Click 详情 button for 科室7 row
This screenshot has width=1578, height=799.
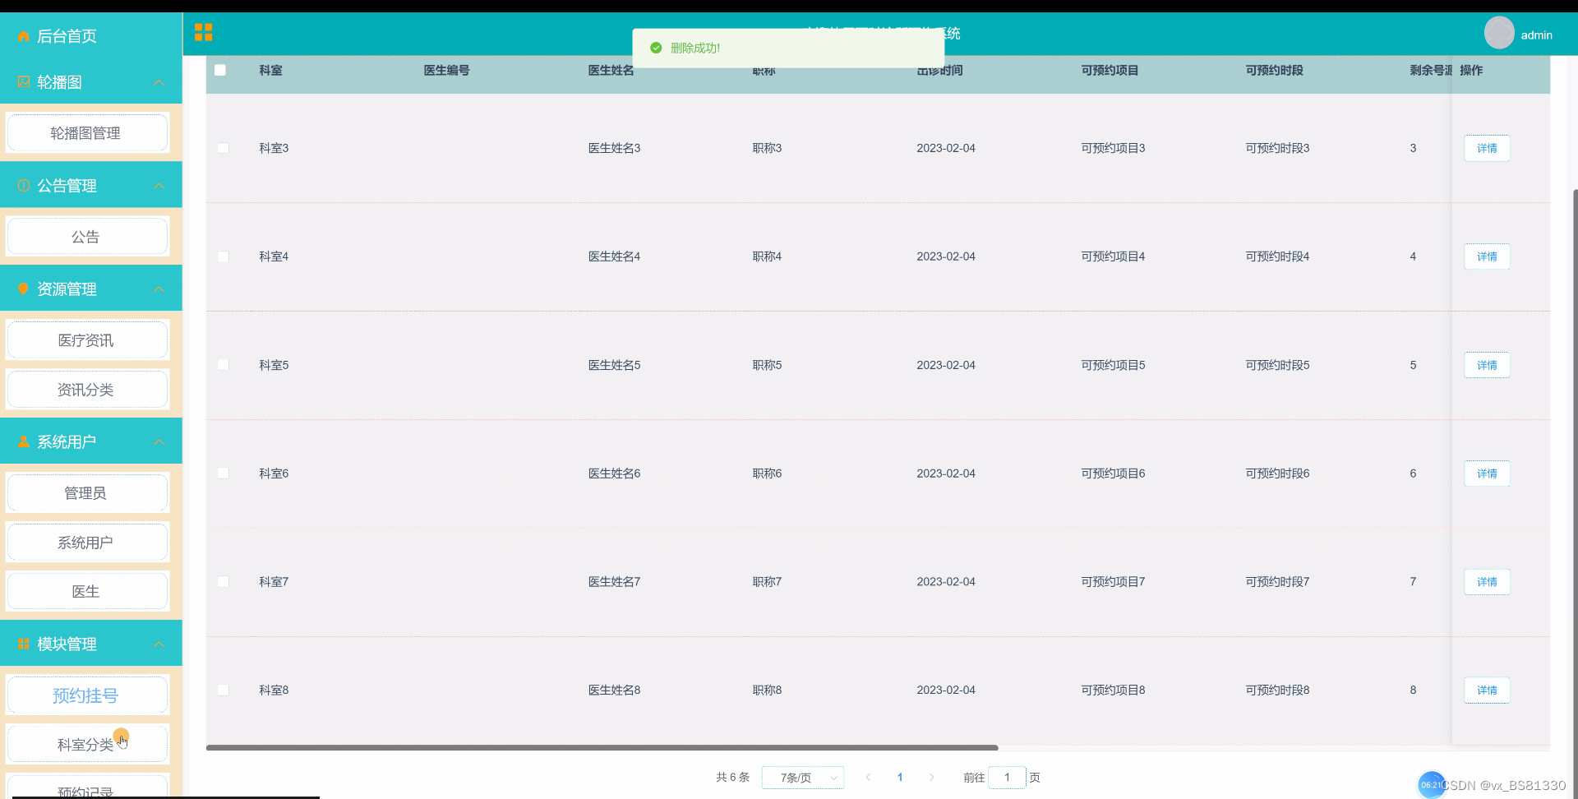[1487, 582]
